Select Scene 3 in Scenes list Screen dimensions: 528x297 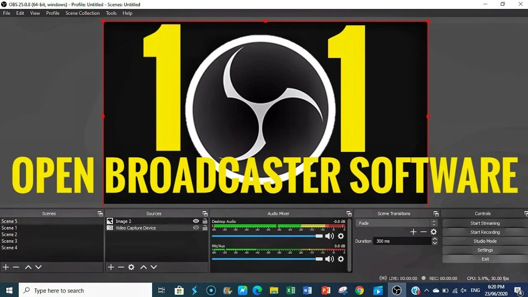tap(52, 241)
